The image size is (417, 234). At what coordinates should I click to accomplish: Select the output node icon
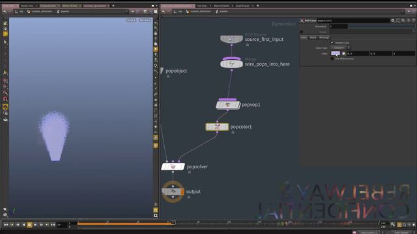(x=173, y=191)
